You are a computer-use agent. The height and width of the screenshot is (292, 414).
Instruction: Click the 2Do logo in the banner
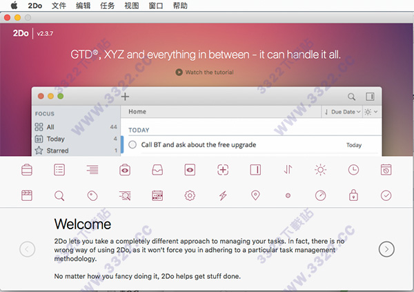pyautogui.click(x=21, y=33)
